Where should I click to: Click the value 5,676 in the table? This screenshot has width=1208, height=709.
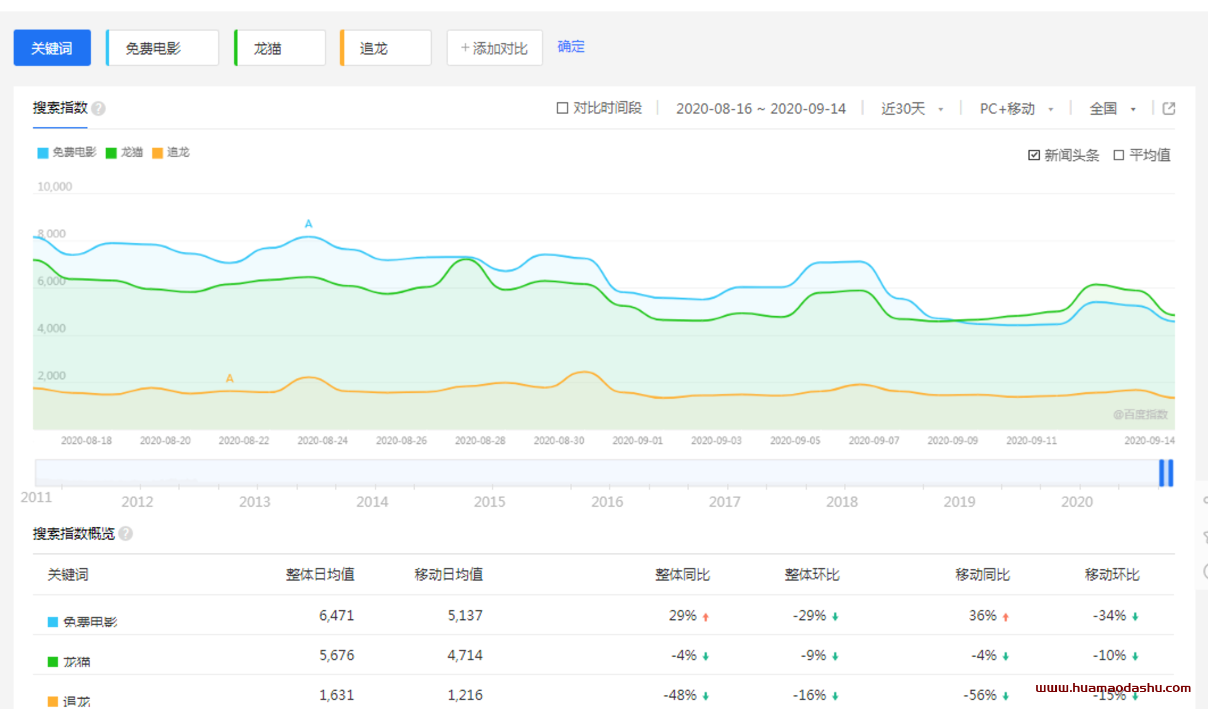point(336,655)
